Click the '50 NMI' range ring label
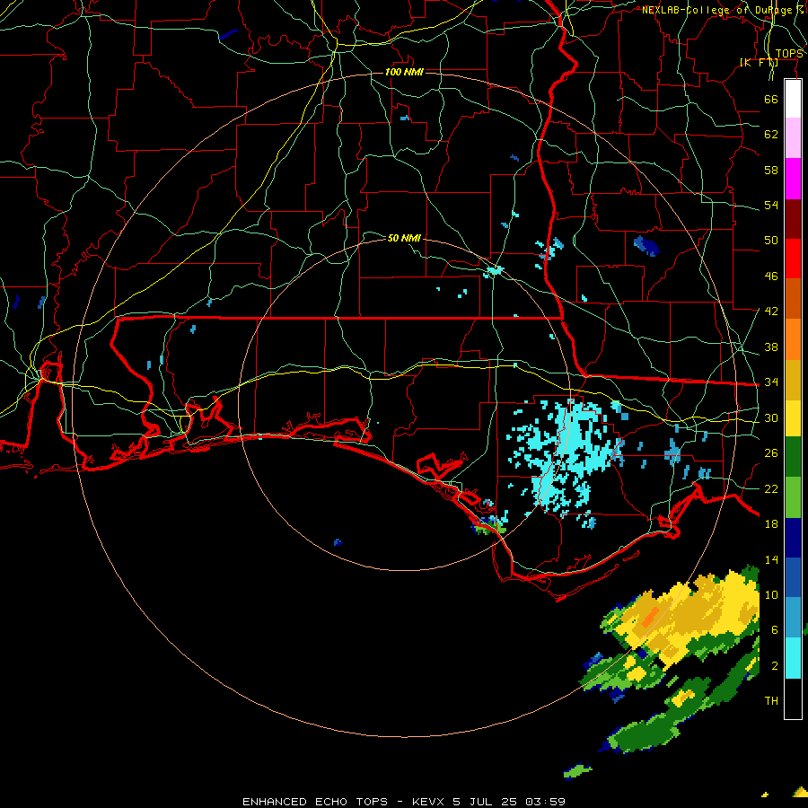 (404, 238)
